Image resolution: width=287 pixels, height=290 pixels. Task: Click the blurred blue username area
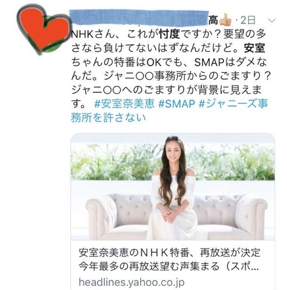tap(139, 17)
